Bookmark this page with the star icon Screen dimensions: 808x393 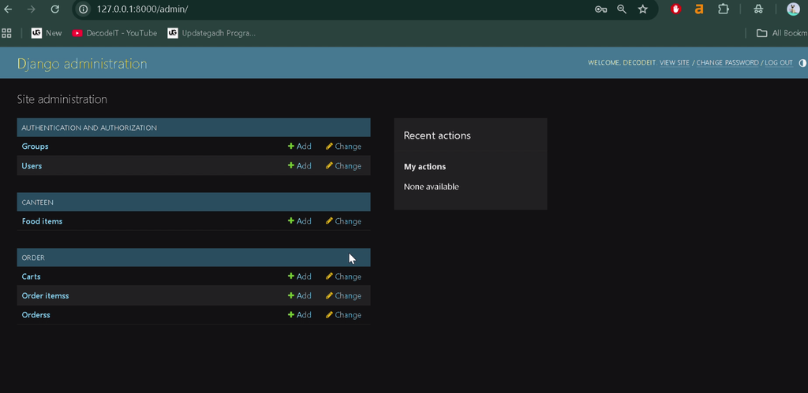[x=642, y=9]
